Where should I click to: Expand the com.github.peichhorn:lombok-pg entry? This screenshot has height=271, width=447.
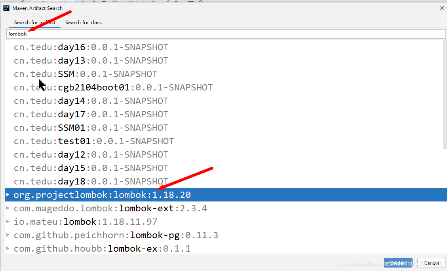8,235
